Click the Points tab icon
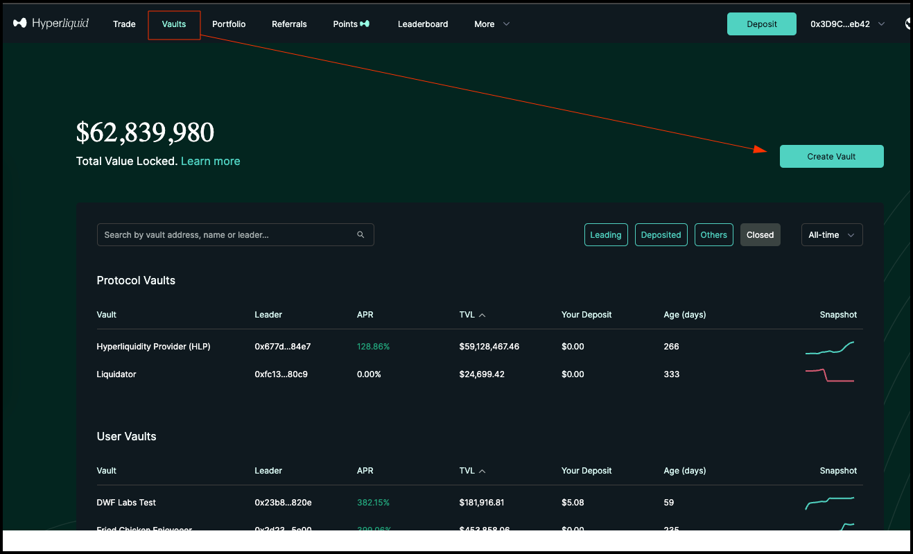 365,24
